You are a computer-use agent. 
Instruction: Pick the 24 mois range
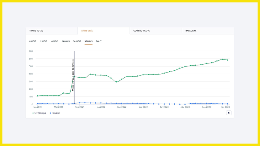point(65,41)
